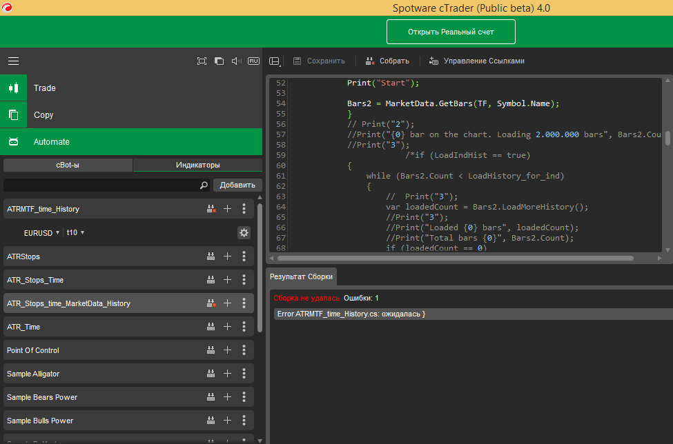
Task: Add instance to ATRStops
Action: click(x=228, y=256)
